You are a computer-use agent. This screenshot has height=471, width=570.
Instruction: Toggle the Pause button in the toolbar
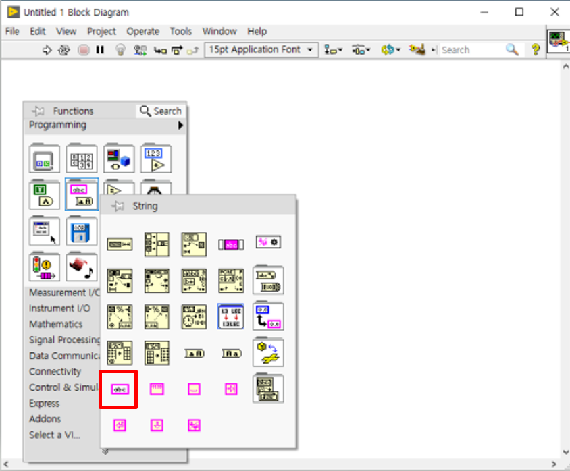click(101, 50)
